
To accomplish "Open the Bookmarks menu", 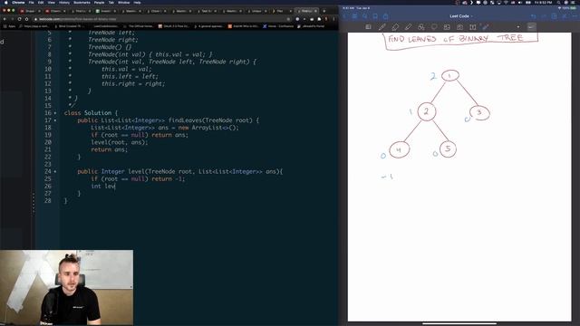I will click(x=82, y=2).
